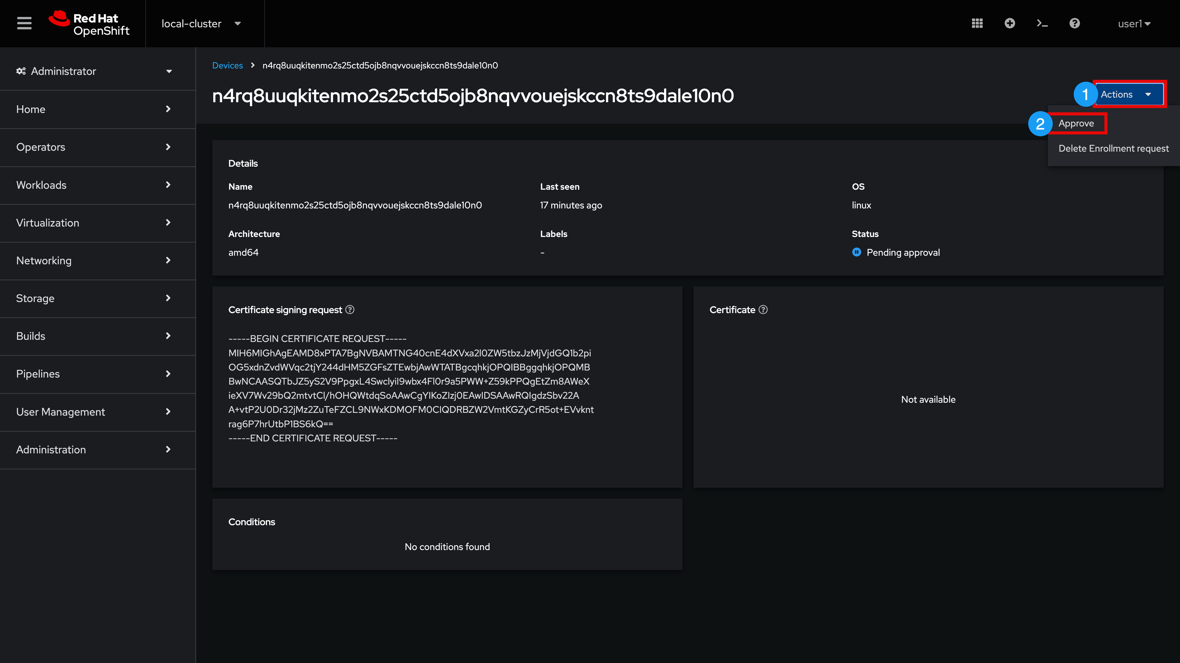
Task: Click the device name page title
Action: pyautogui.click(x=473, y=96)
